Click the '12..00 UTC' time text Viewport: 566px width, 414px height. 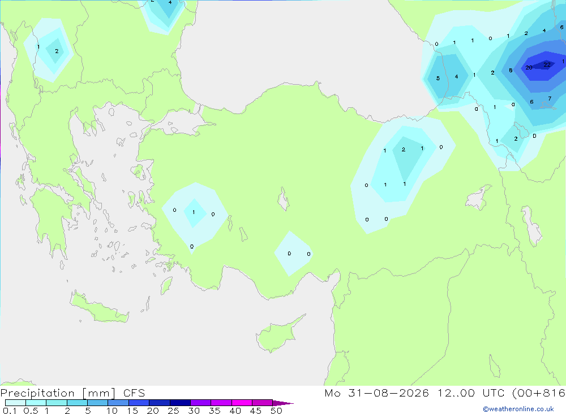(x=471, y=393)
